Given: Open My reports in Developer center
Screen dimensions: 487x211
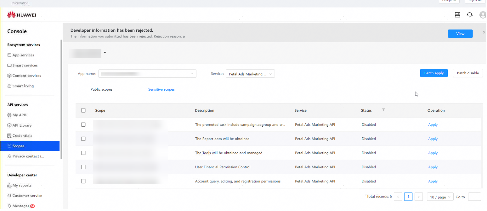Looking at the screenshot, I should pyautogui.click(x=22, y=185).
